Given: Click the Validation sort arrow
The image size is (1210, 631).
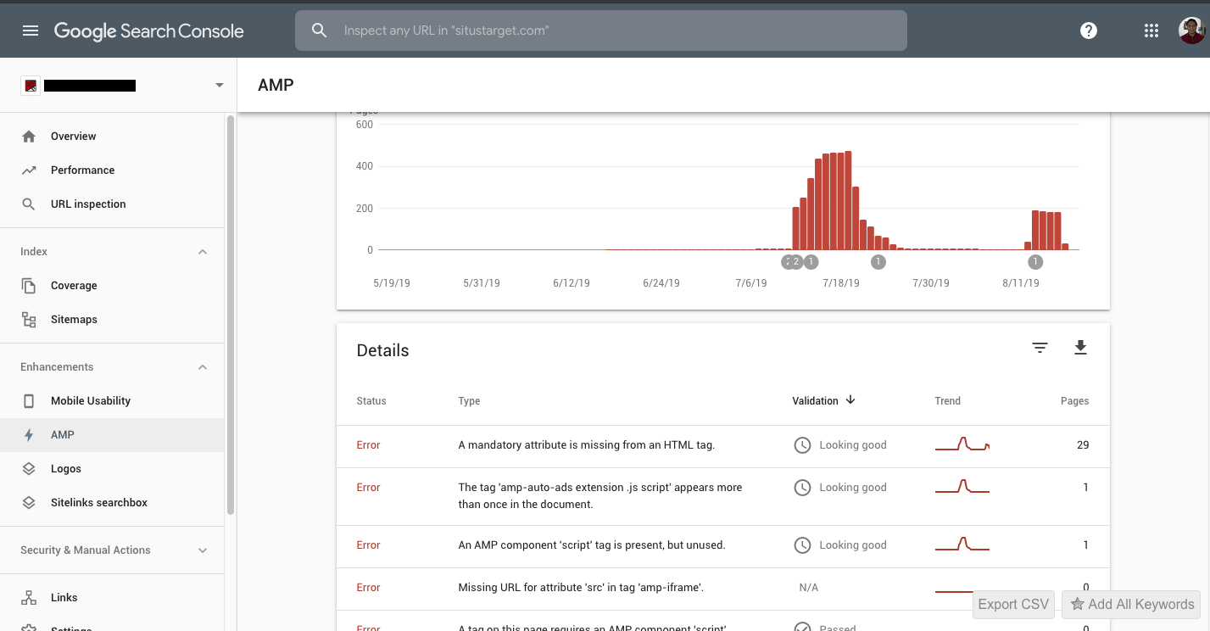Looking at the screenshot, I should [850, 400].
